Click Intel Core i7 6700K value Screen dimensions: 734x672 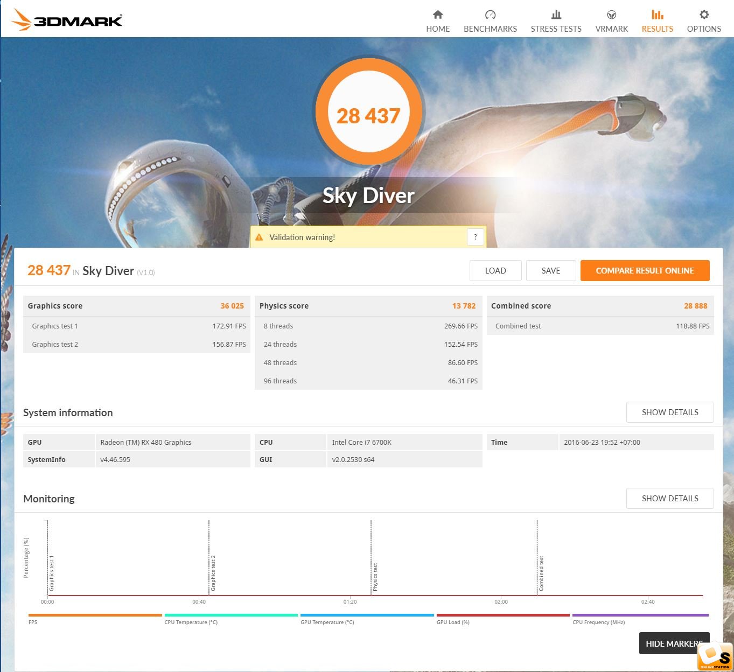(x=362, y=442)
